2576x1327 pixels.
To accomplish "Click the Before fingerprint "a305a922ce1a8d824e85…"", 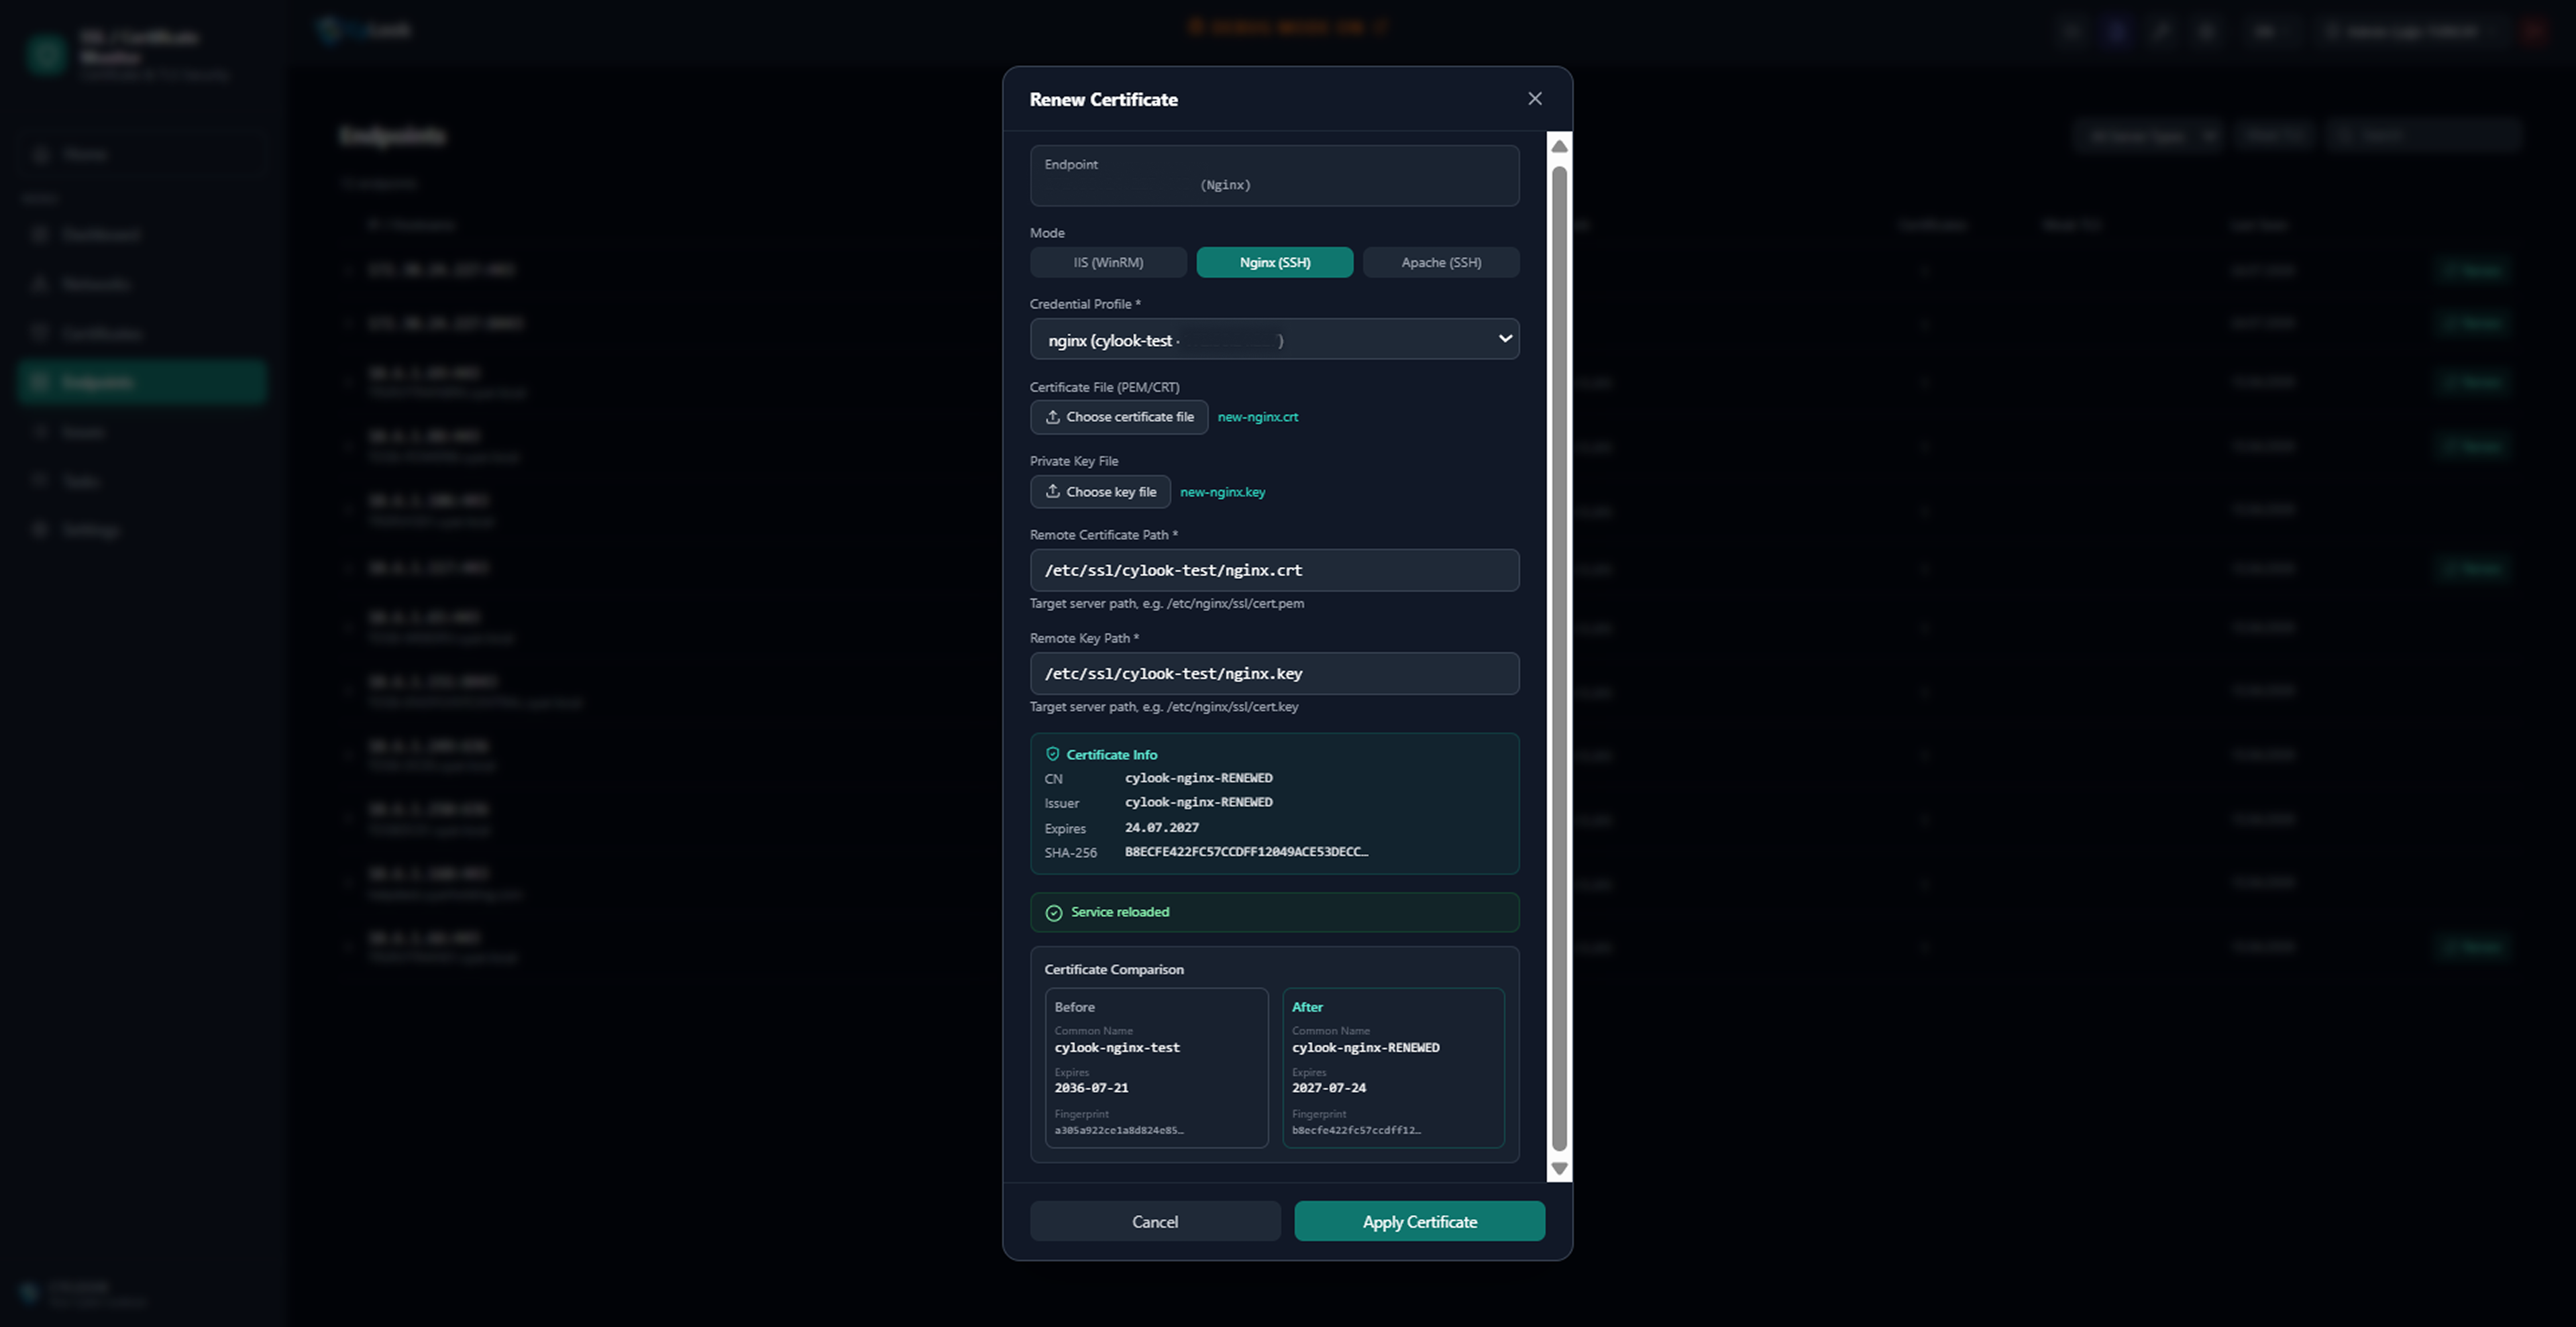I will coord(1119,1130).
